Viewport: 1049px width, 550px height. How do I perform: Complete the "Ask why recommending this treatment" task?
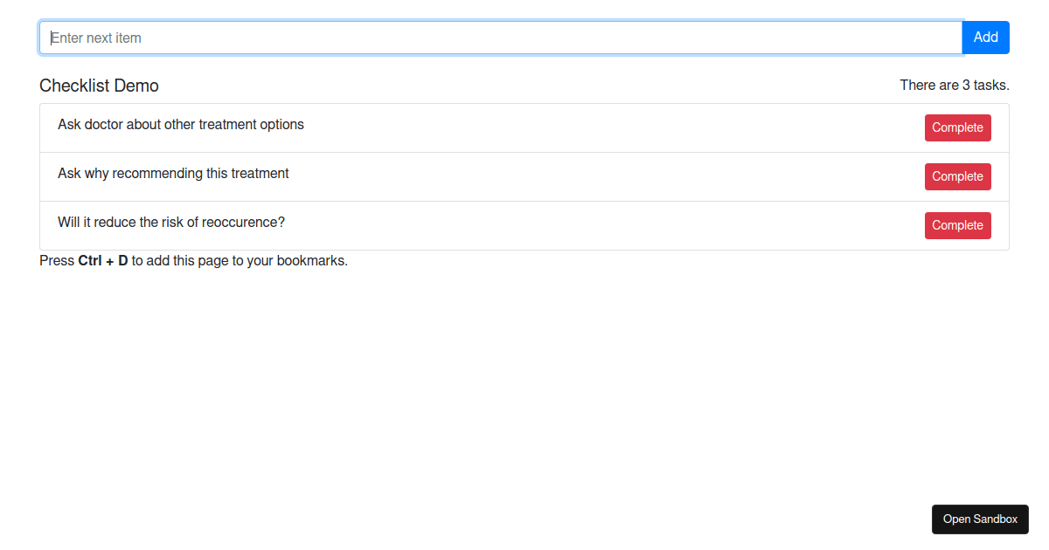pyautogui.click(x=957, y=176)
